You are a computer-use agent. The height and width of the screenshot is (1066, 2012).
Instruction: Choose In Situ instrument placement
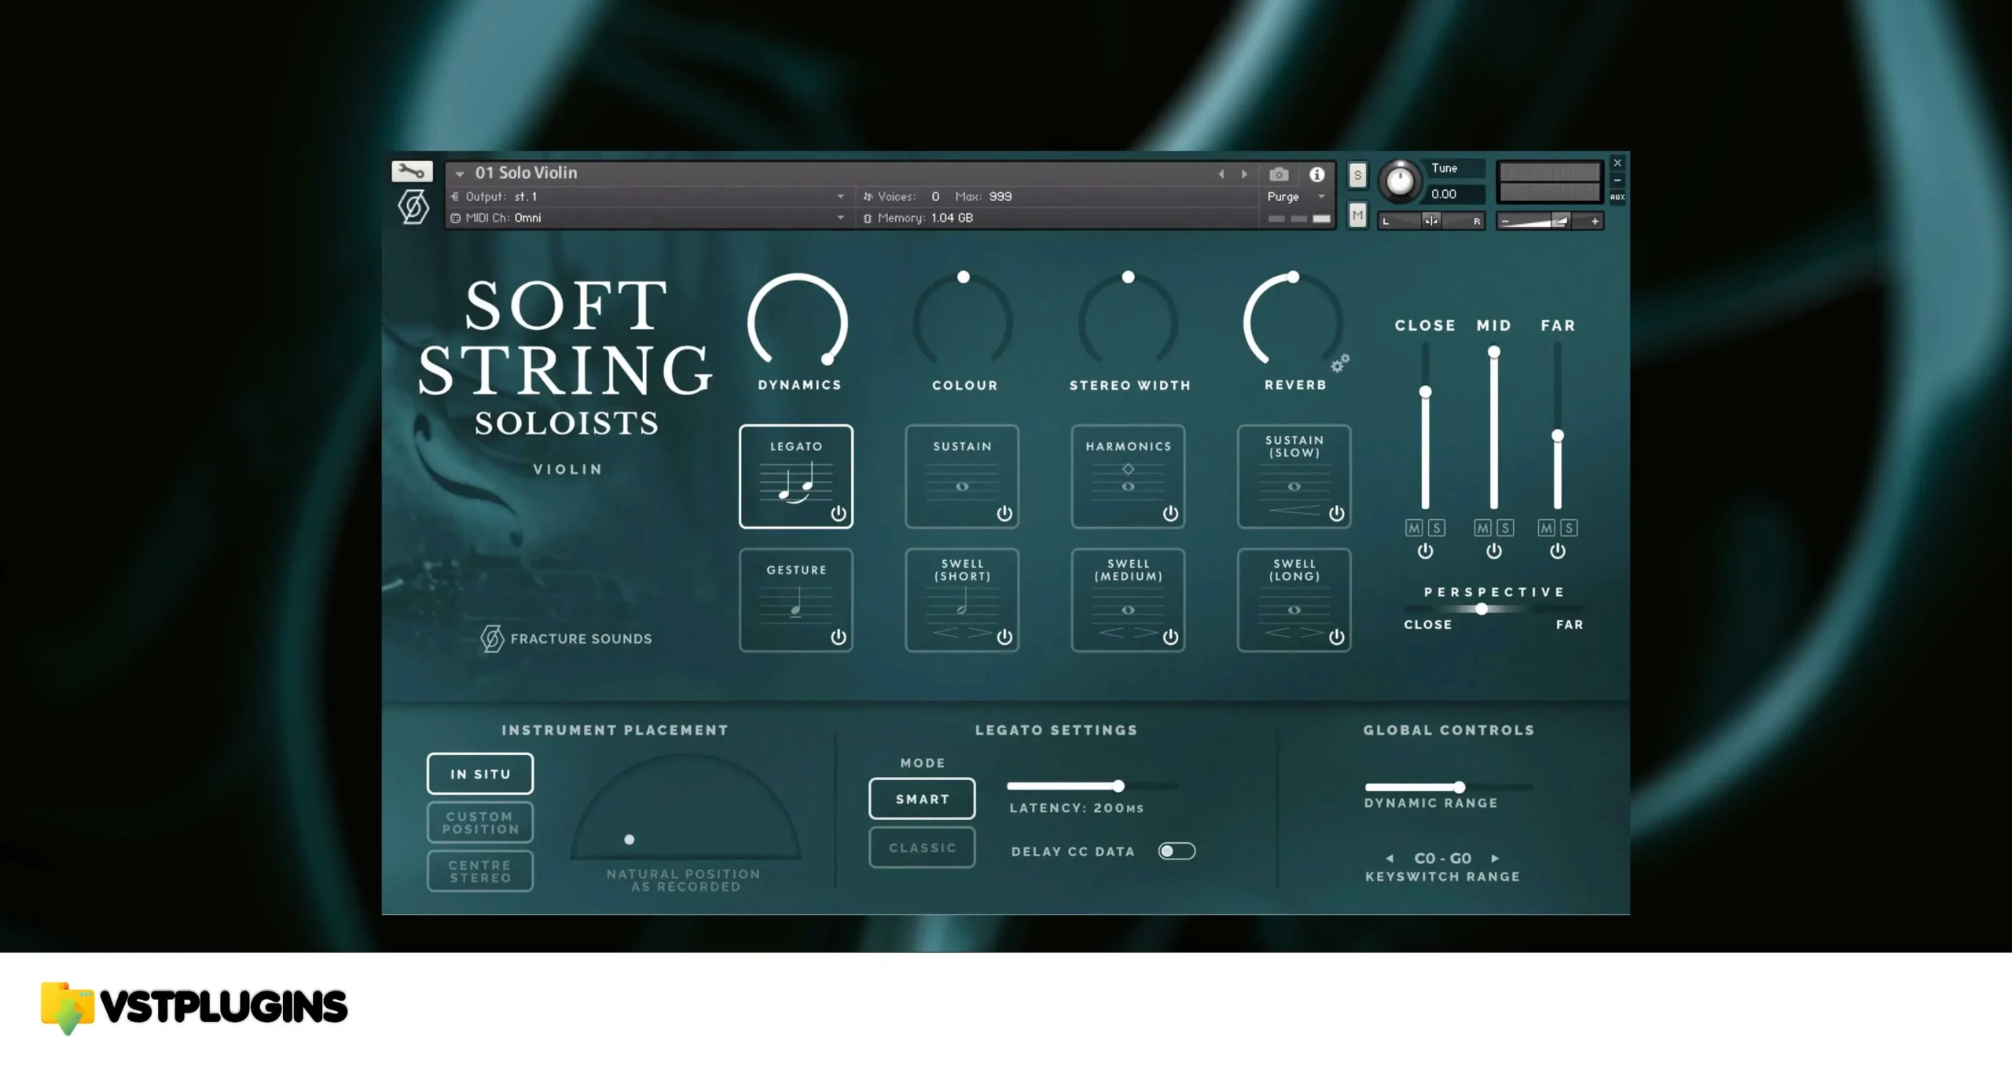click(x=480, y=774)
